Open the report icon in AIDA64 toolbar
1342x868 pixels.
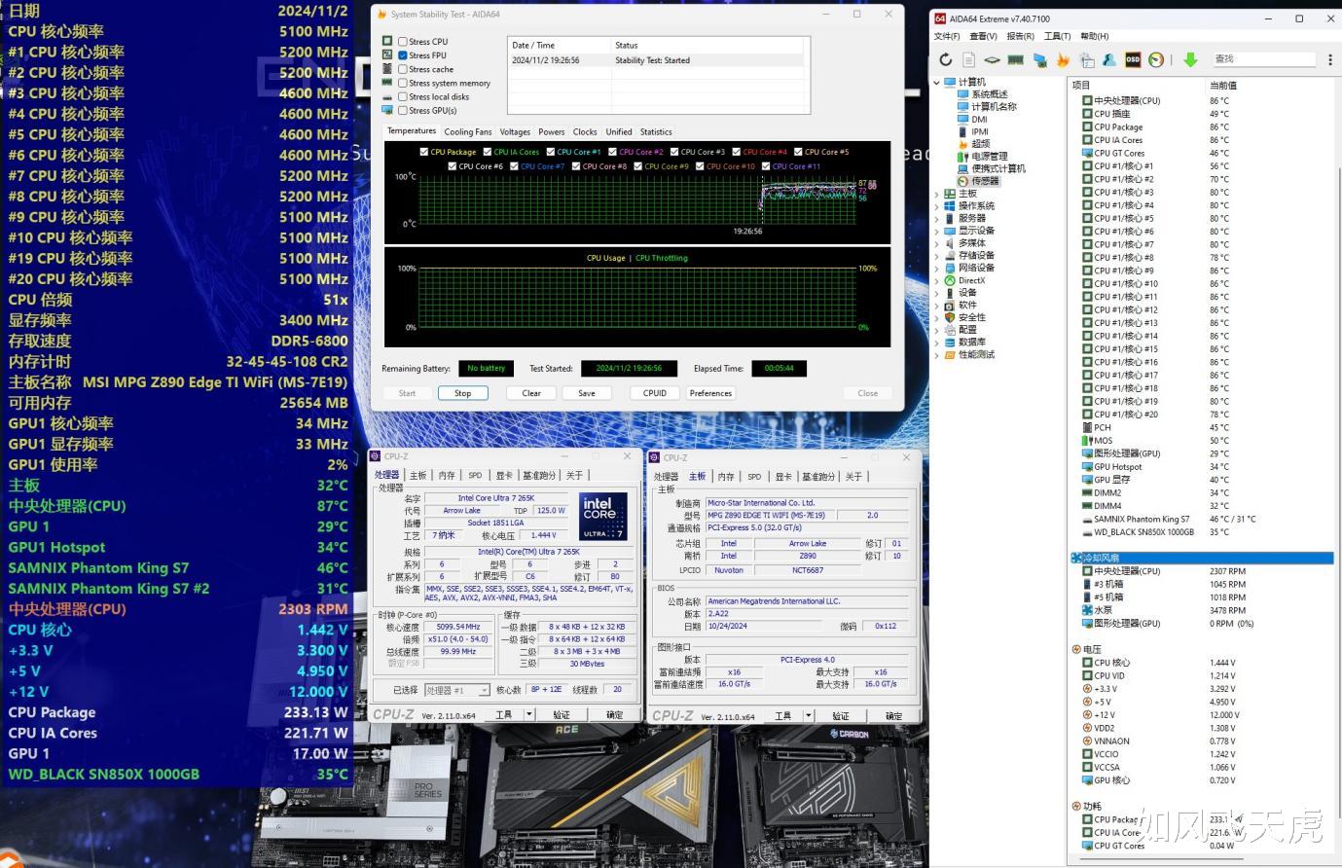tap(968, 59)
